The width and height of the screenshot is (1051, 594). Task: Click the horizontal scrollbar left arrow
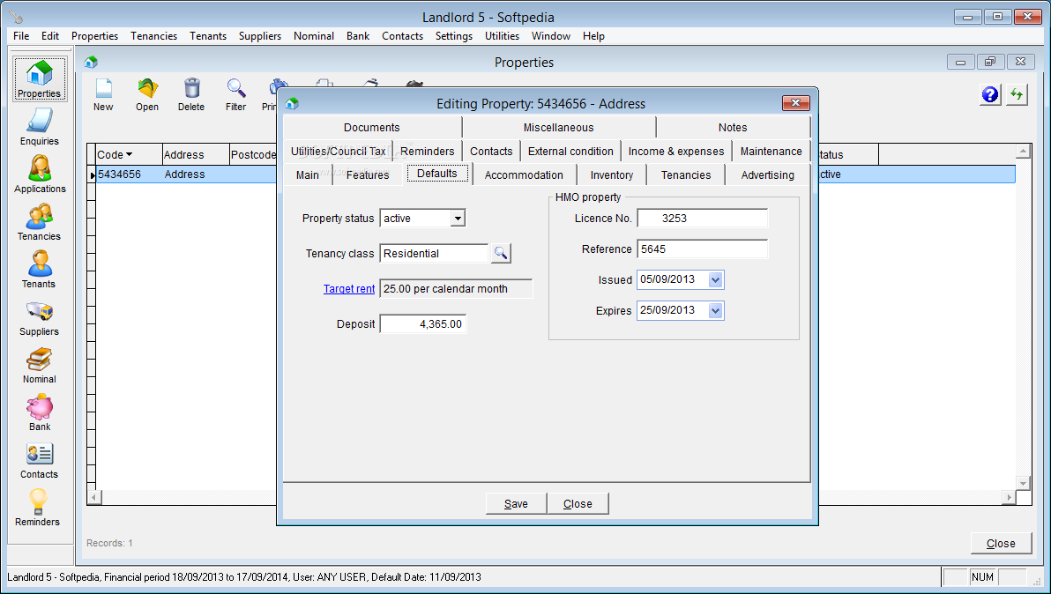coord(94,498)
